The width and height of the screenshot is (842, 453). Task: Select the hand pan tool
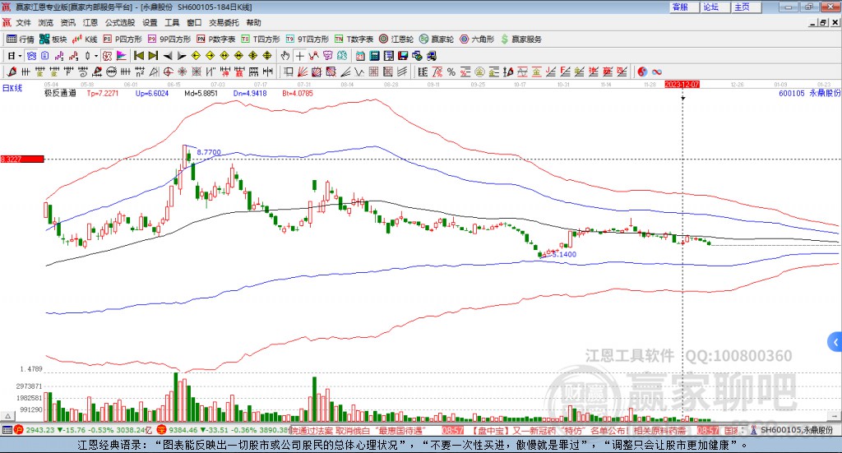[285, 56]
